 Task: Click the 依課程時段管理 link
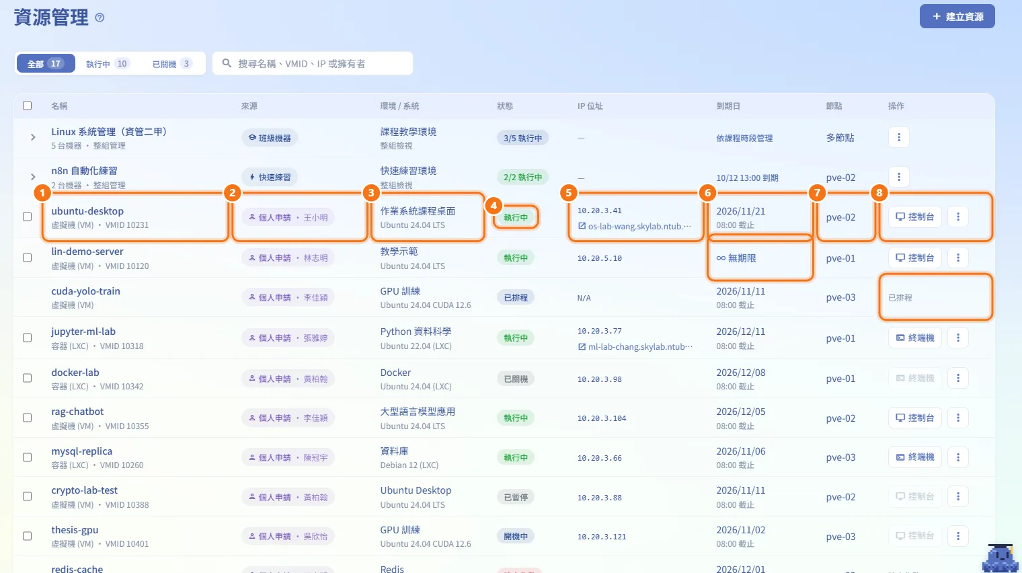click(744, 138)
